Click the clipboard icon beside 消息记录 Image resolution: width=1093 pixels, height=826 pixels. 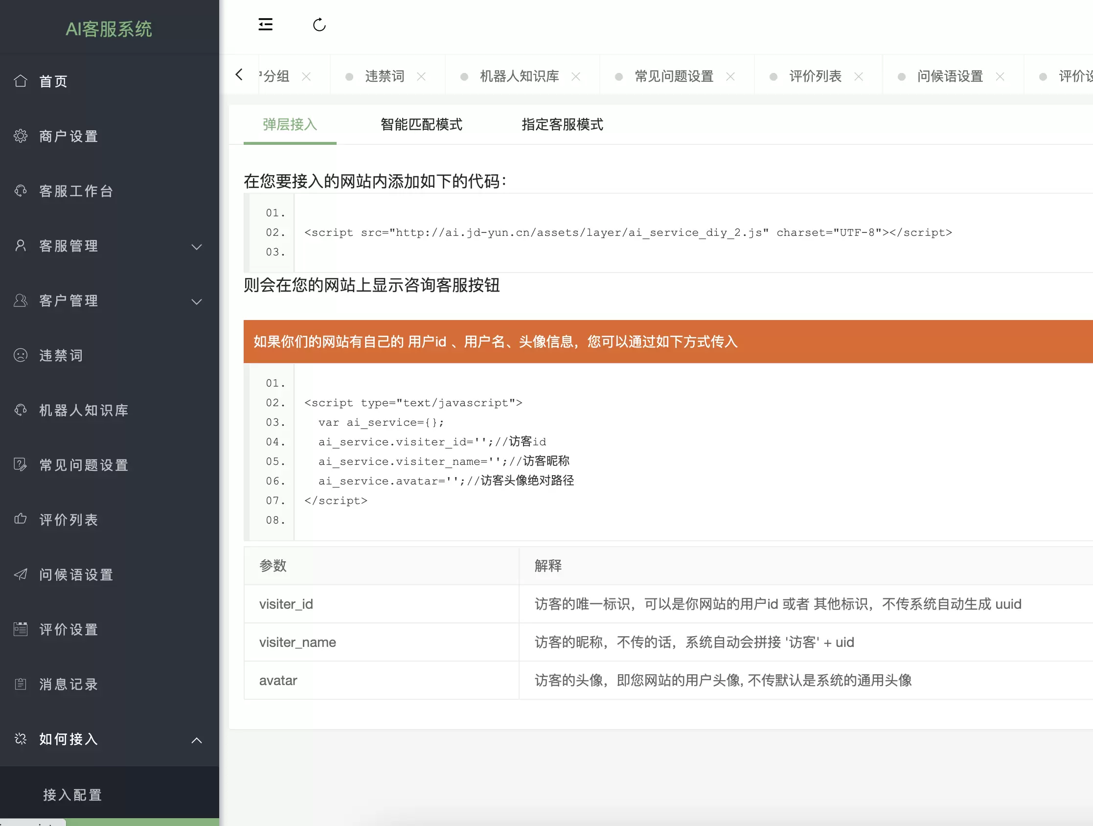click(x=20, y=684)
